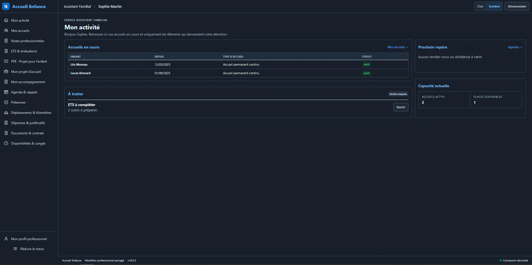Click the icon beside ETS & évaluations

(x=6, y=51)
